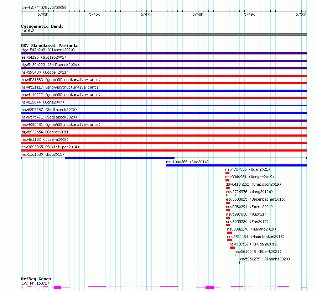Viewport: 317px width, 291px height.
Task: Click the 5749k ruler tick label
Action: tap(249, 14)
